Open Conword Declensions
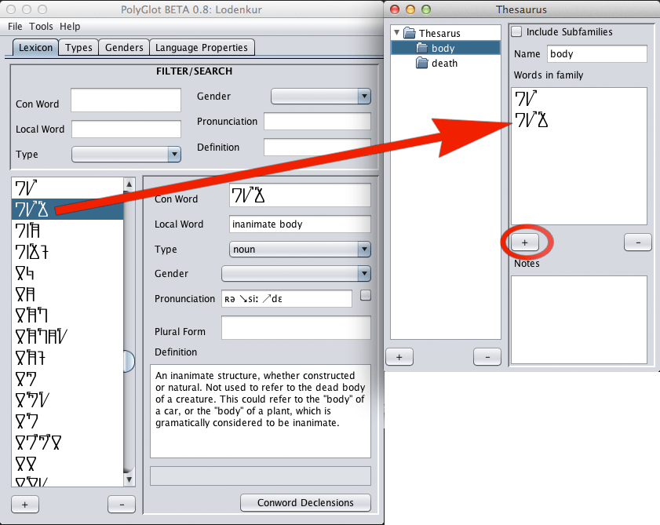The image size is (660, 525). 305,503
